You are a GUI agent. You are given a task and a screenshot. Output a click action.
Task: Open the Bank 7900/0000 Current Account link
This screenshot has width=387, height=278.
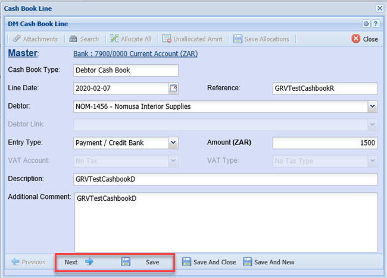[135, 54]
